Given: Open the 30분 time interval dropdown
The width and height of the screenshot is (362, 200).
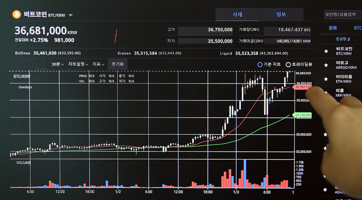Looking at the screenshot, I should click(57, 64).
